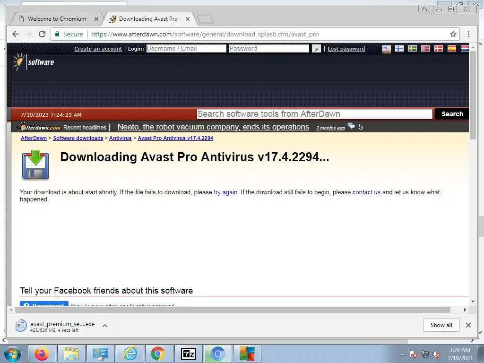Open the AfterDawn breadcrumb link

tap(34, 138)
